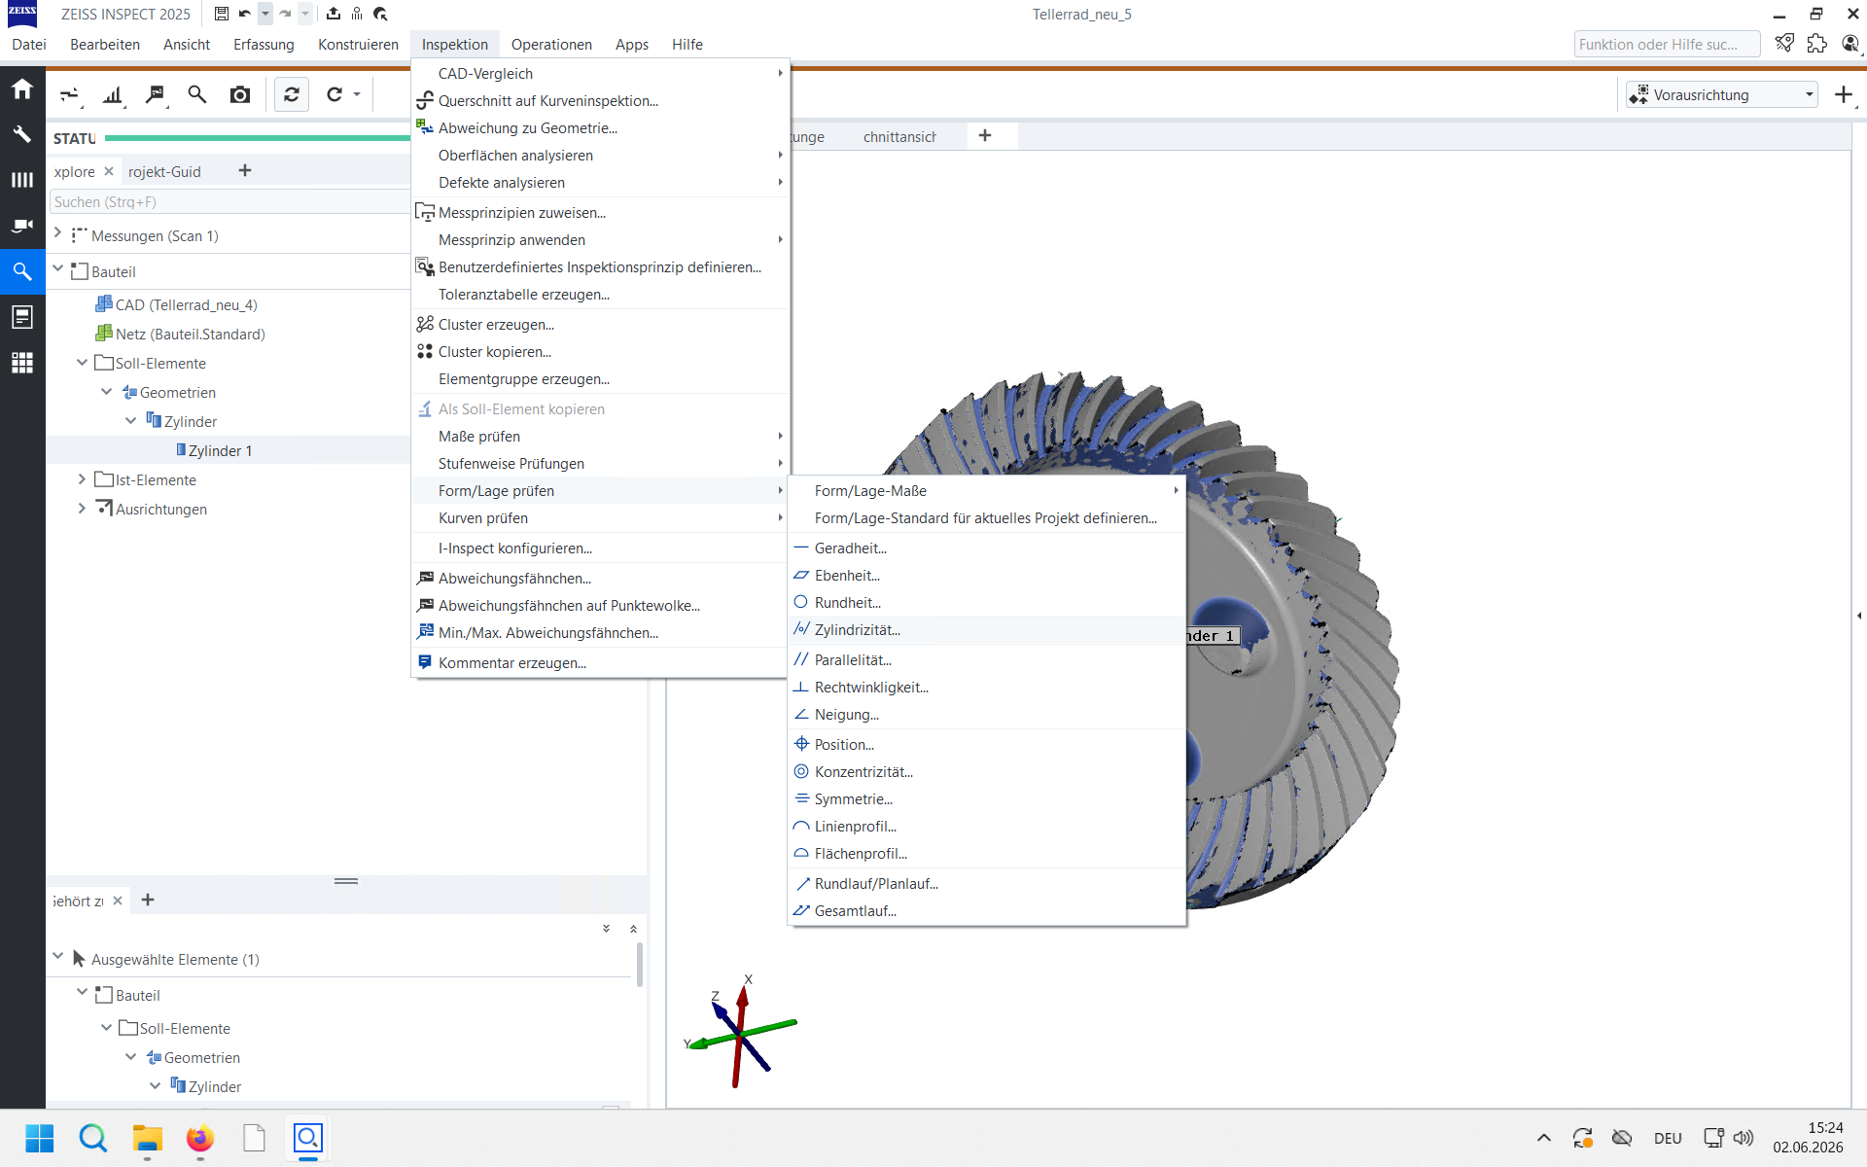Click the label magnifier toolbar icon
Image resolution: width=1867 pixels, height=1167 pixels.
coord(156,94)
